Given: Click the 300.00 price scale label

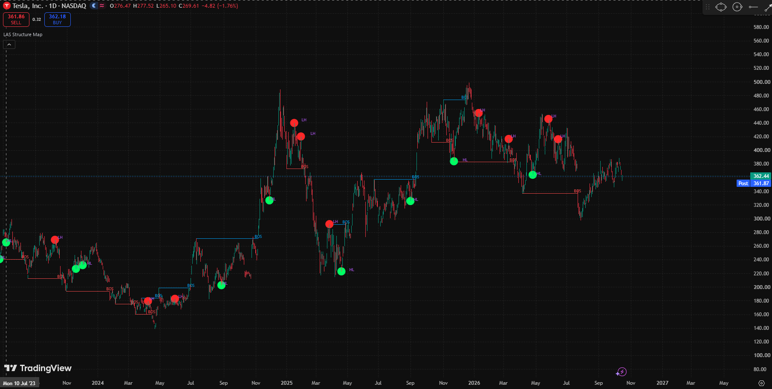Looking at the screenshot, I should tap(761, 219).
